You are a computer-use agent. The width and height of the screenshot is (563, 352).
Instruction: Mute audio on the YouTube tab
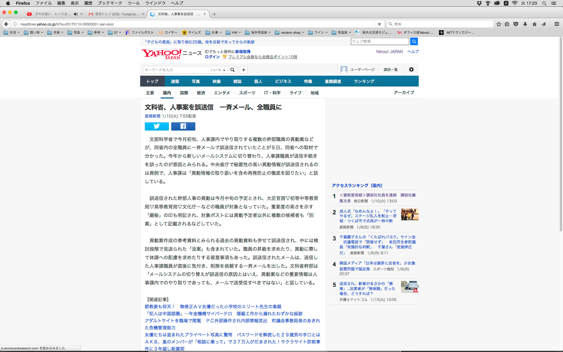[x=76, y=14]
